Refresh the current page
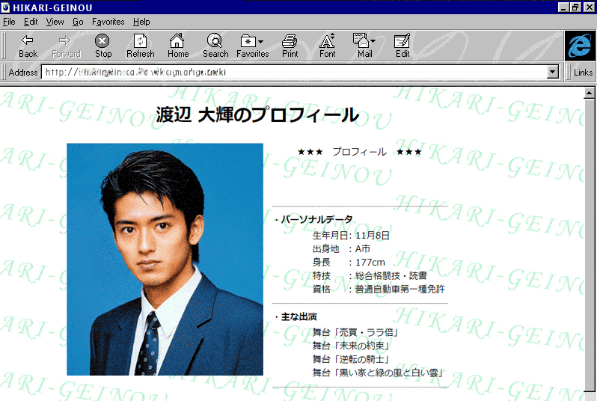This screenshot has height=401, width=597. pyautogui.click(x=140, y=46)
